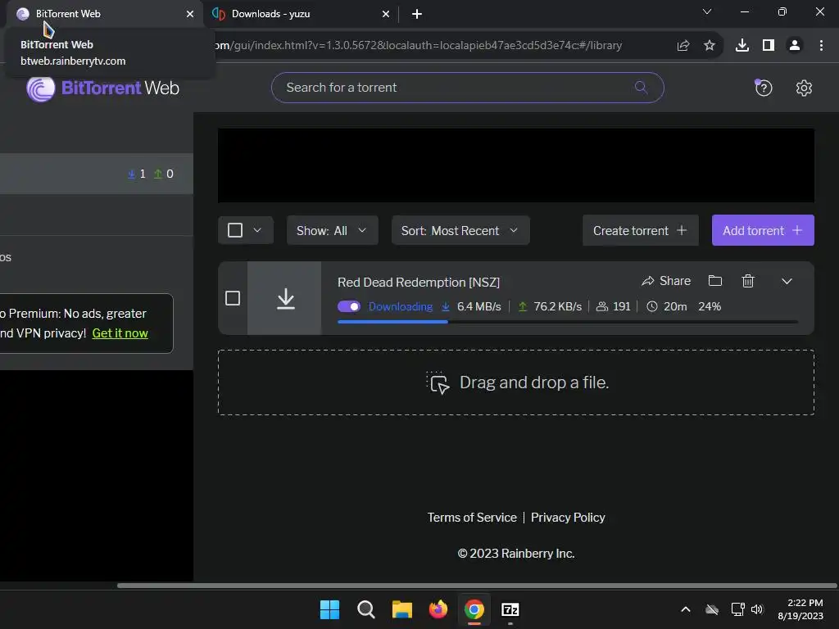Click the download arrow thumbnail of the torrent

pyautogui.click(x=285, y=298)
